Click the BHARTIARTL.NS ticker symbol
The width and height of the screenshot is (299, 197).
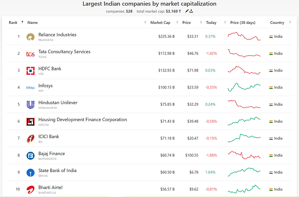click(x=47, y=193)
